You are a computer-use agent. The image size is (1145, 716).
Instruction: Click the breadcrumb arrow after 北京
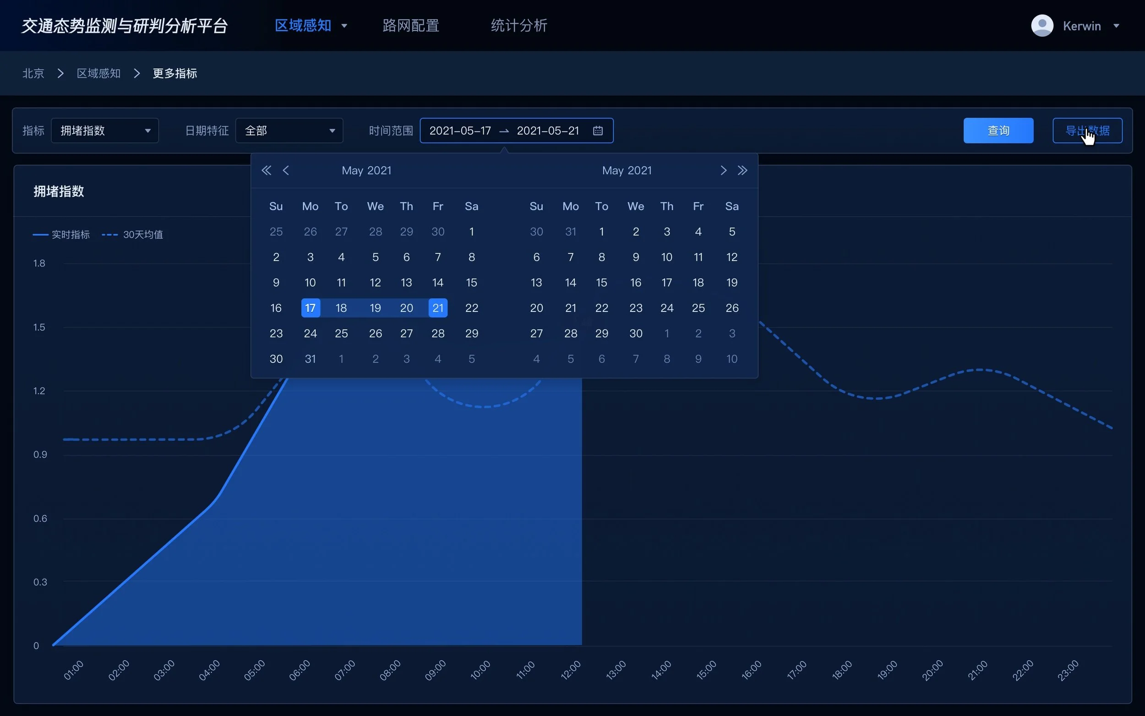[60, 73]
